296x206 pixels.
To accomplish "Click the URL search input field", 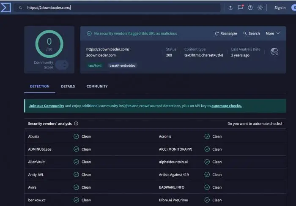I will 117,8.
